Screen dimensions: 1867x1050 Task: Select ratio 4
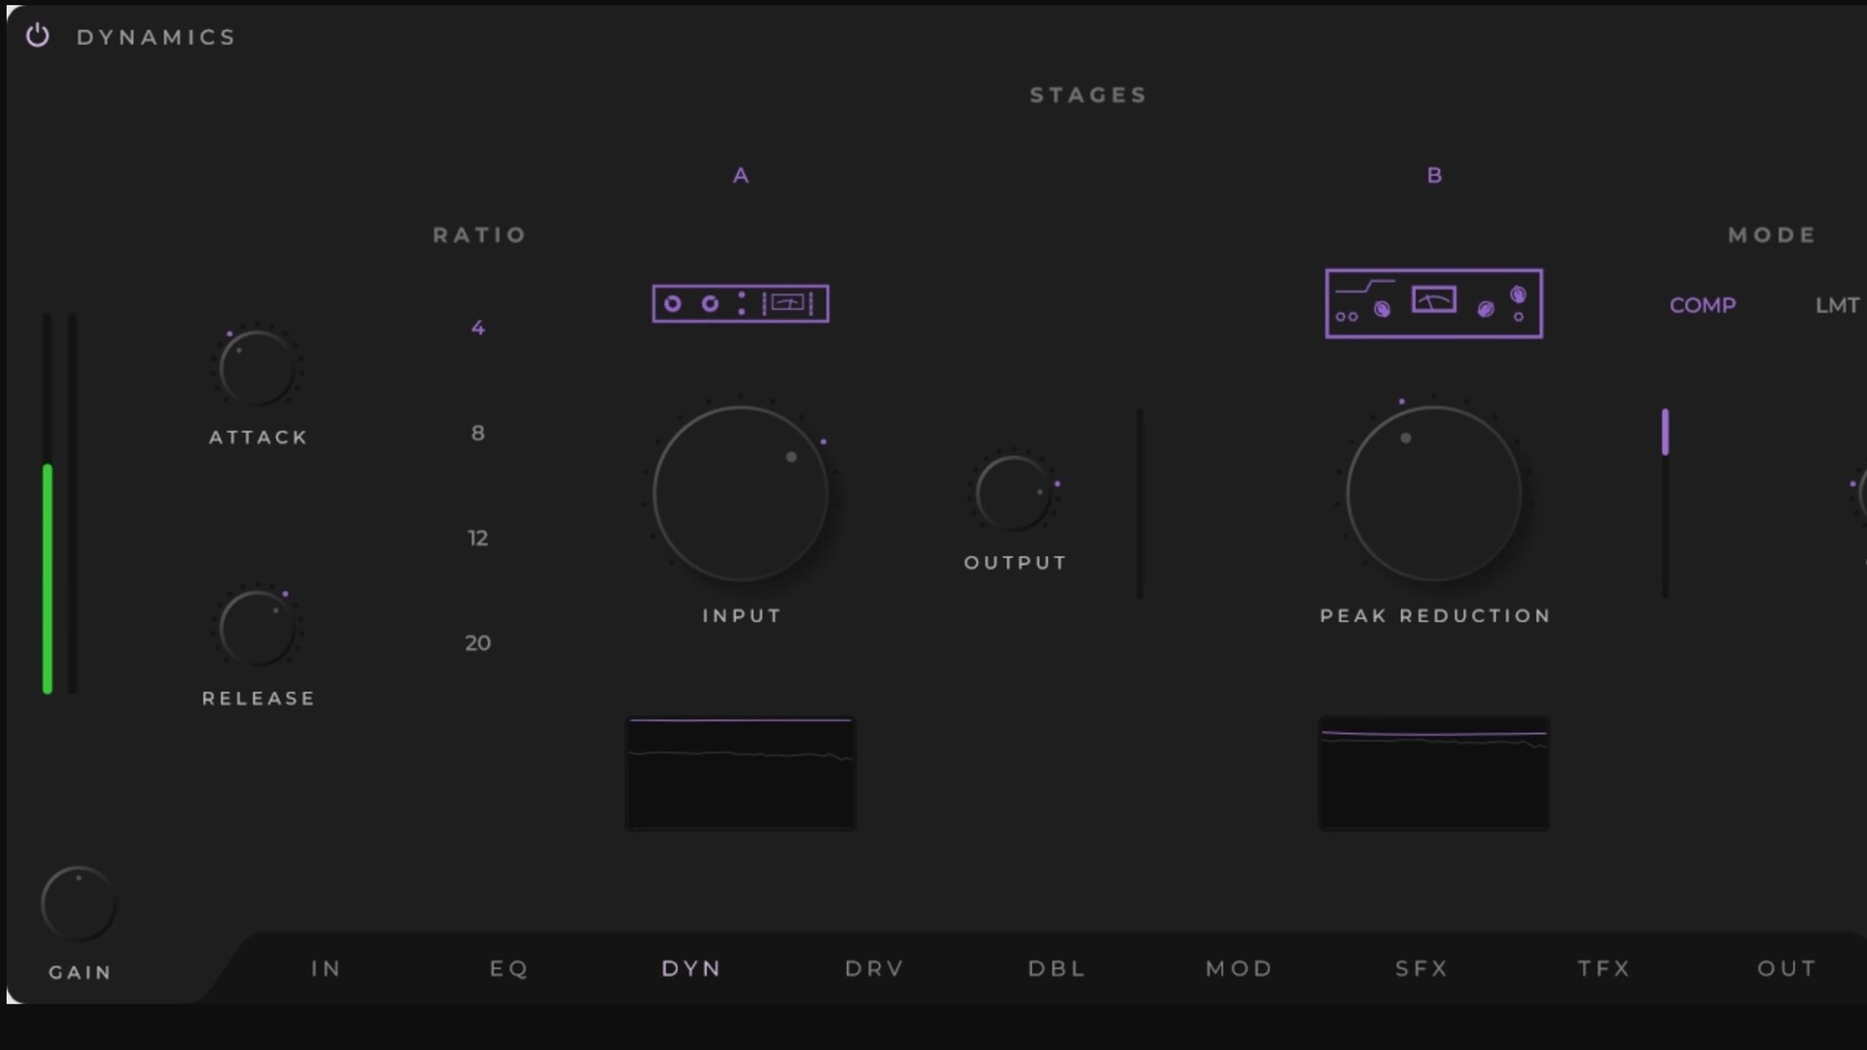[477, 328]
